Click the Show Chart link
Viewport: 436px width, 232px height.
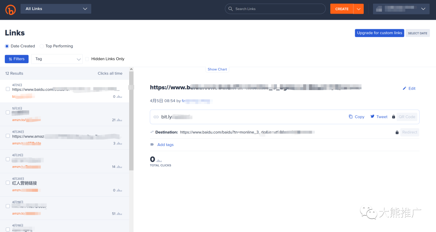pos(217,69)
